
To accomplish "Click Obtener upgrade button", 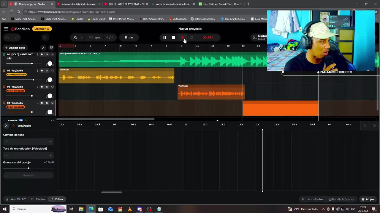I will pyautogui.click(x=42, y=29).
